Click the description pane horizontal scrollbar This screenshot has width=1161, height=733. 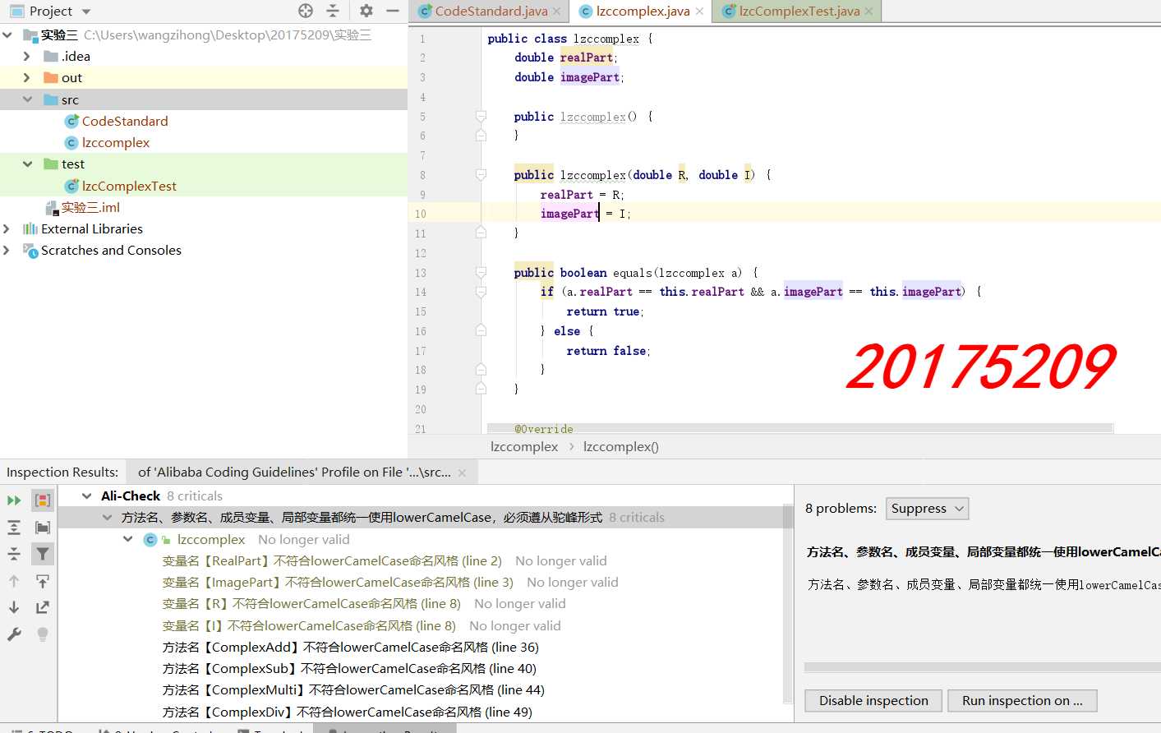click(983, 667)
